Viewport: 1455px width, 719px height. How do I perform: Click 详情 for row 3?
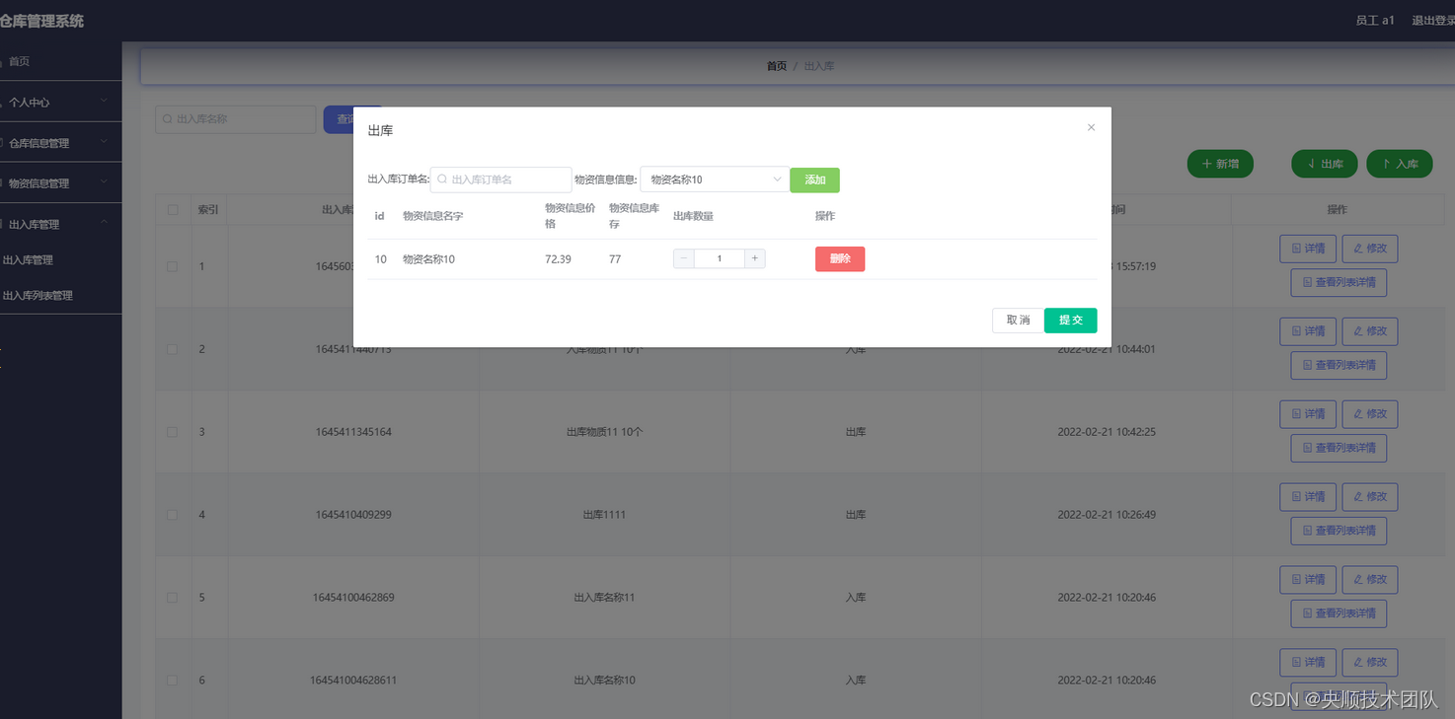point(1308,414)
